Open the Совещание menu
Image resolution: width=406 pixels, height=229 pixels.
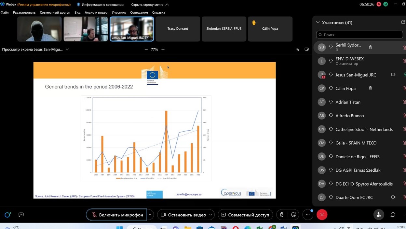pyautogui.click(x=139, y=12)
